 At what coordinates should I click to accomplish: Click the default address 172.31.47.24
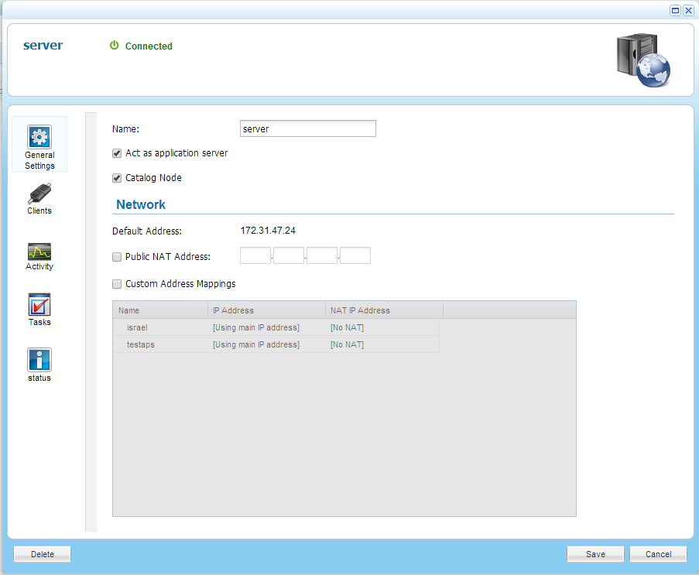click(x=268, y=231)
